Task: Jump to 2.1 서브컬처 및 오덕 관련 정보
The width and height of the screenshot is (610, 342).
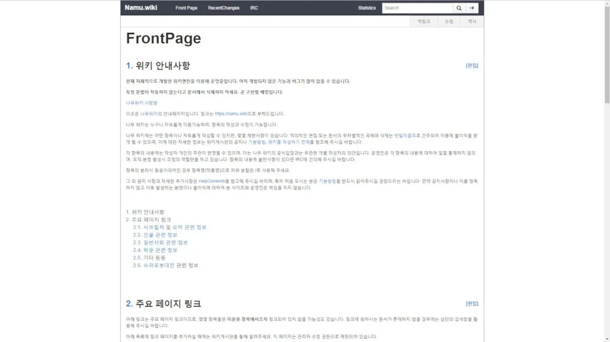Action: point(170,228)
